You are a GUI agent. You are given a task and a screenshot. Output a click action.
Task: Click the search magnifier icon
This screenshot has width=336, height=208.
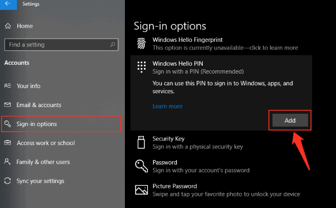pos(113,45)
